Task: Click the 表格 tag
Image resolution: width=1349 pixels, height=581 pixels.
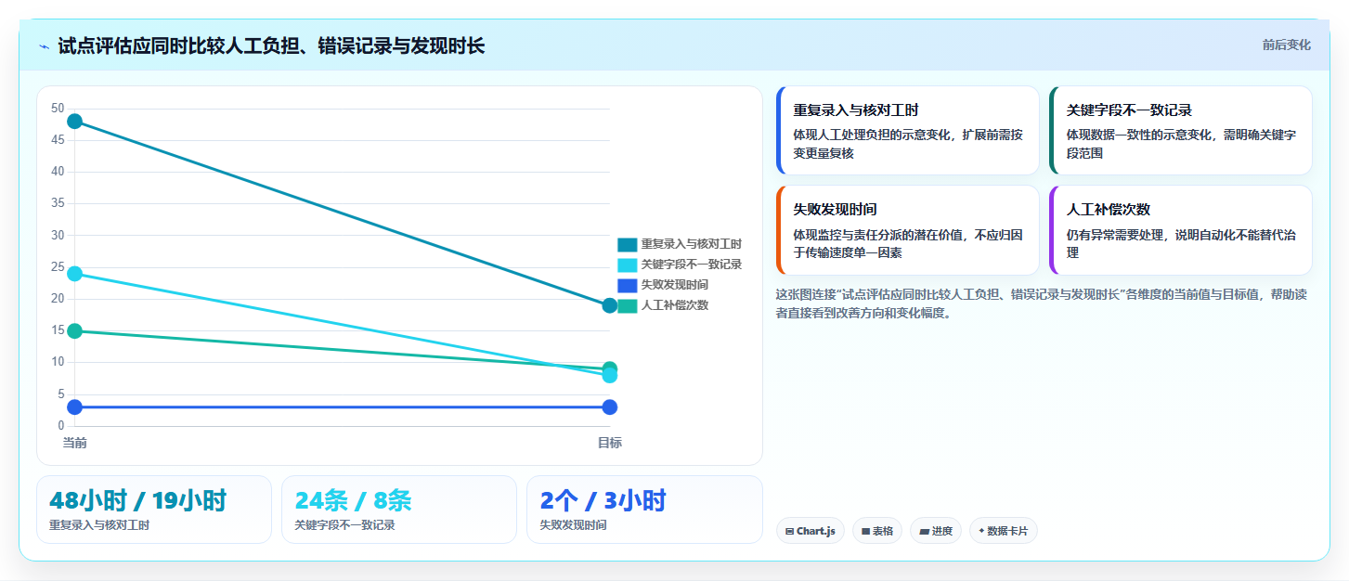Action: (877, 531)
